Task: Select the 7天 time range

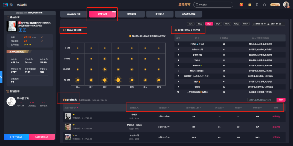Action: coord(191,24)
